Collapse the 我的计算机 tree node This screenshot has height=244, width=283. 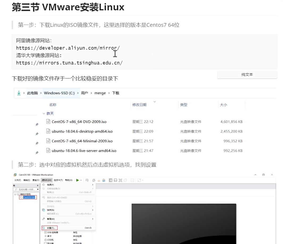[x=15, y=194]
